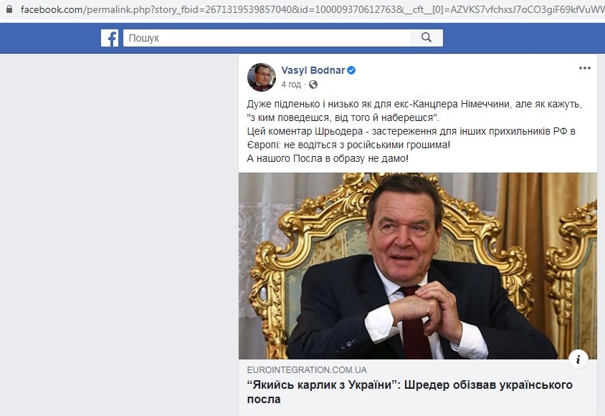Click the round 'i' info icon on the article

pos(578,359)
